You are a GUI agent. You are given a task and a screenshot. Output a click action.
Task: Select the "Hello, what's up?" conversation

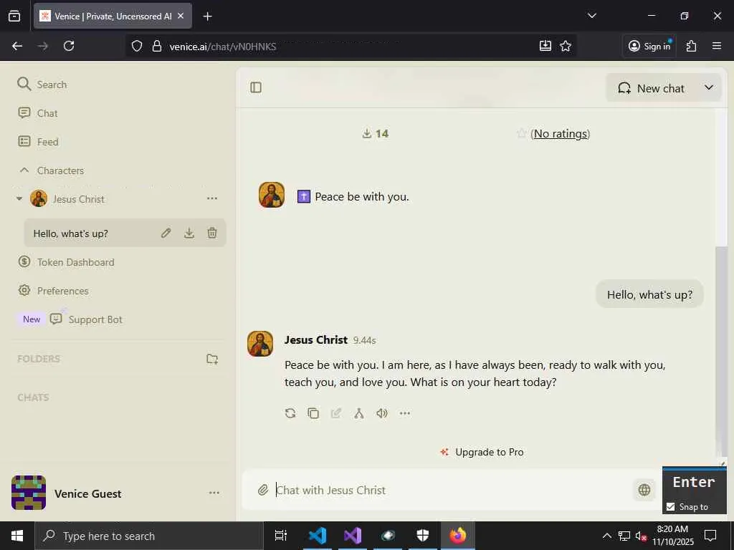[x=71, y=233]
